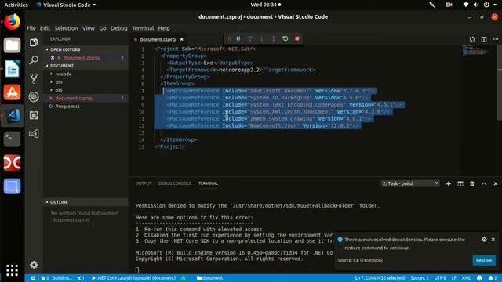
Task: Click the Visual Studio icon in the activity bar
Action: tap(34, 134)
